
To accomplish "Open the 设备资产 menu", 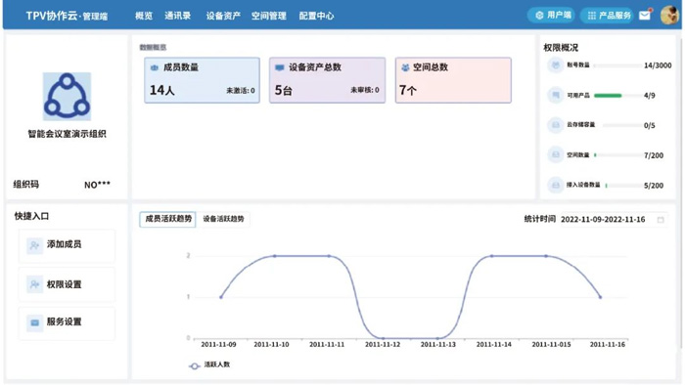I will [223, 16].
